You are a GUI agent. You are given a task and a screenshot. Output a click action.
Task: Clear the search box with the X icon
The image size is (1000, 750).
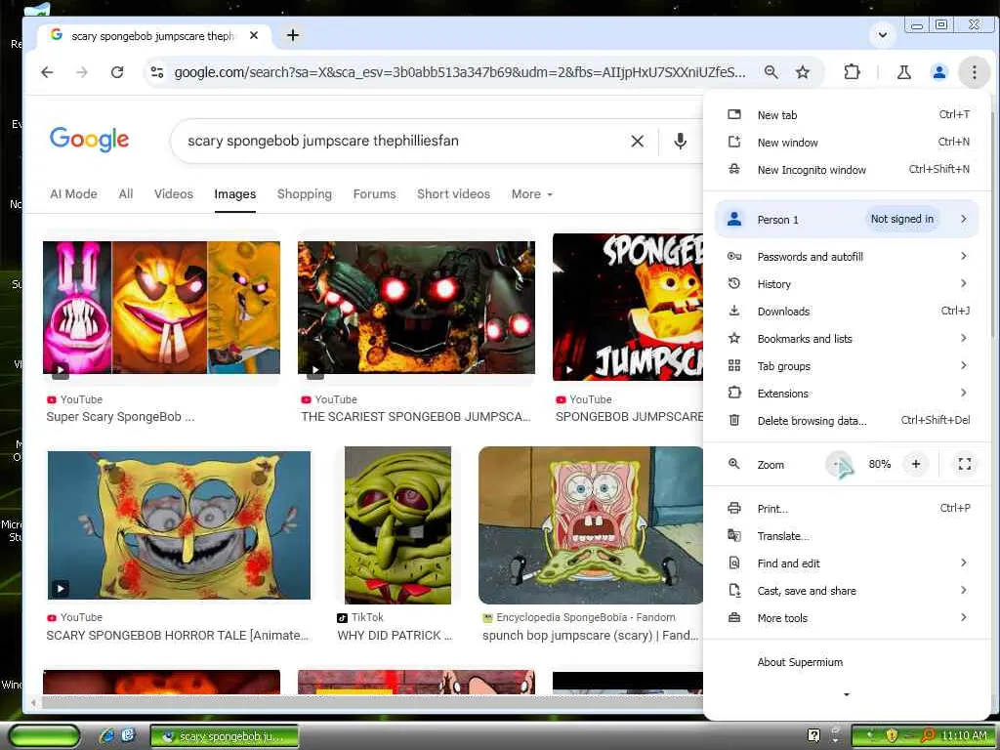(637, 141)
